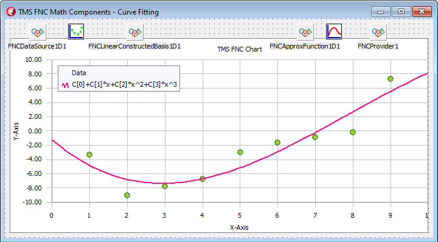Image resolution: width=438 pixels, height=242 pixels.
Task: Click the Data entry in the legend
Action: coord(78,73)
